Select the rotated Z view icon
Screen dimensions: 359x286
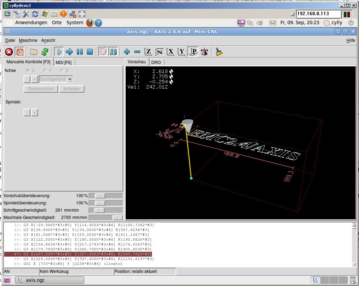[x=159, y=52]
